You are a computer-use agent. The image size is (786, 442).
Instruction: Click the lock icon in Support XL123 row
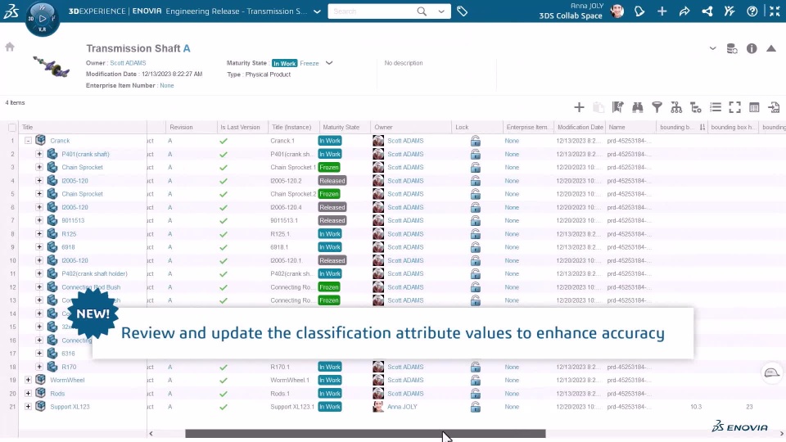[x=475, y=407]
